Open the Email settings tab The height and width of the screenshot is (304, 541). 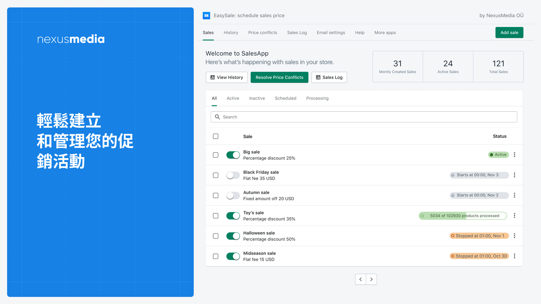point(331,33)
